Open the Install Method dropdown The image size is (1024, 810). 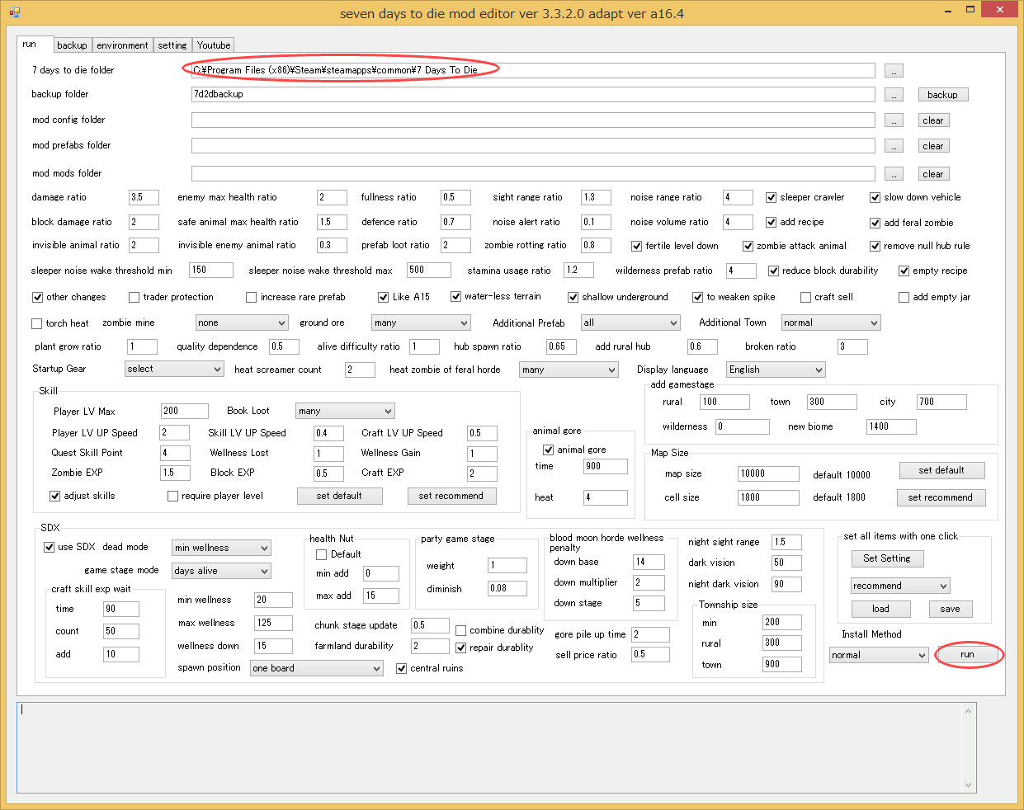coord(879,655)
